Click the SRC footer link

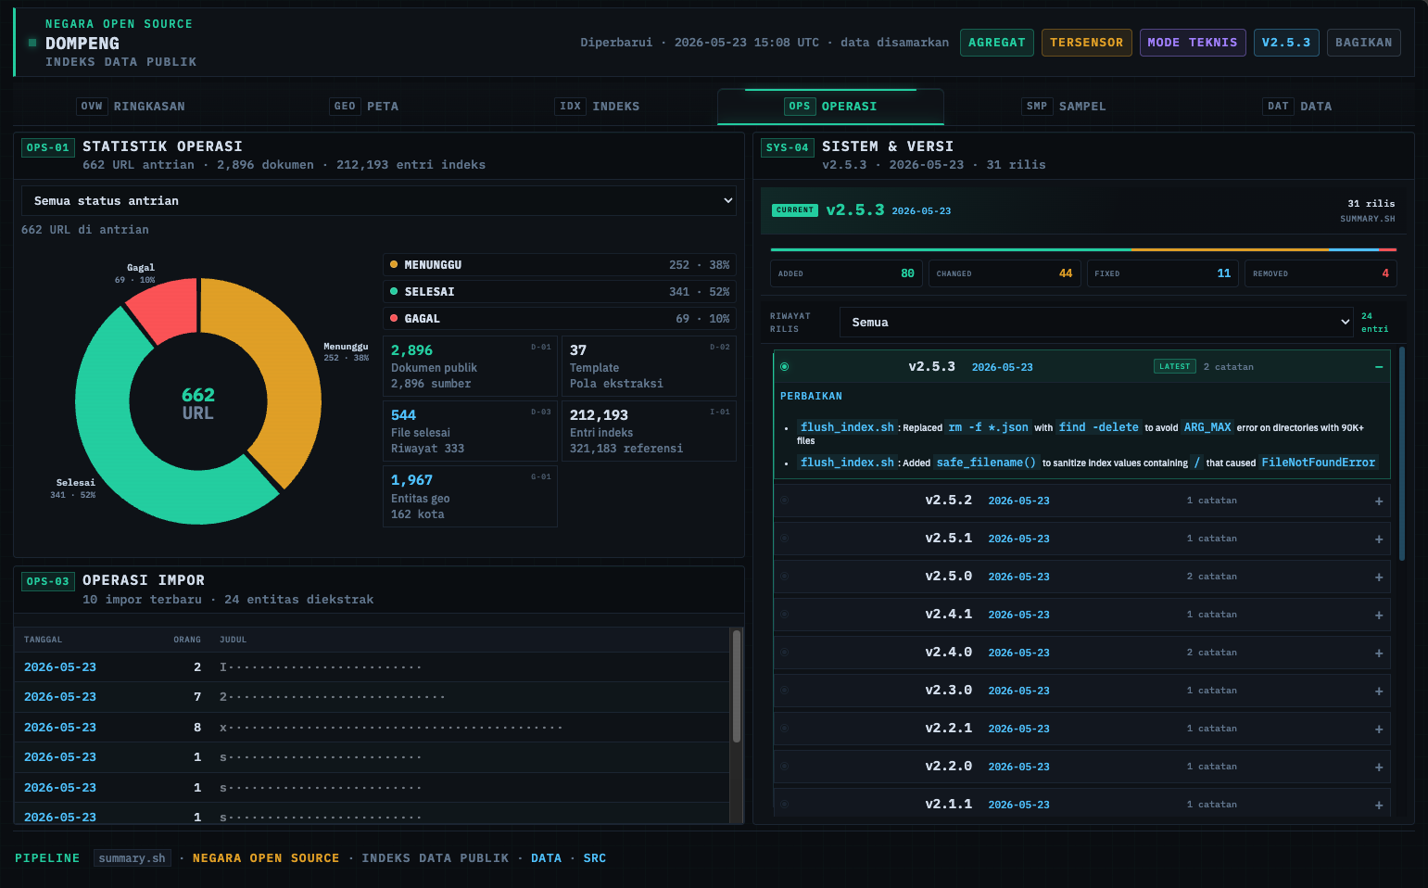(595, 858)
